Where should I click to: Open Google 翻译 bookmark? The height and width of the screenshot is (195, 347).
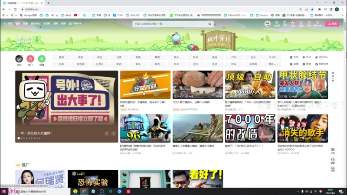[x=28, y=15]
